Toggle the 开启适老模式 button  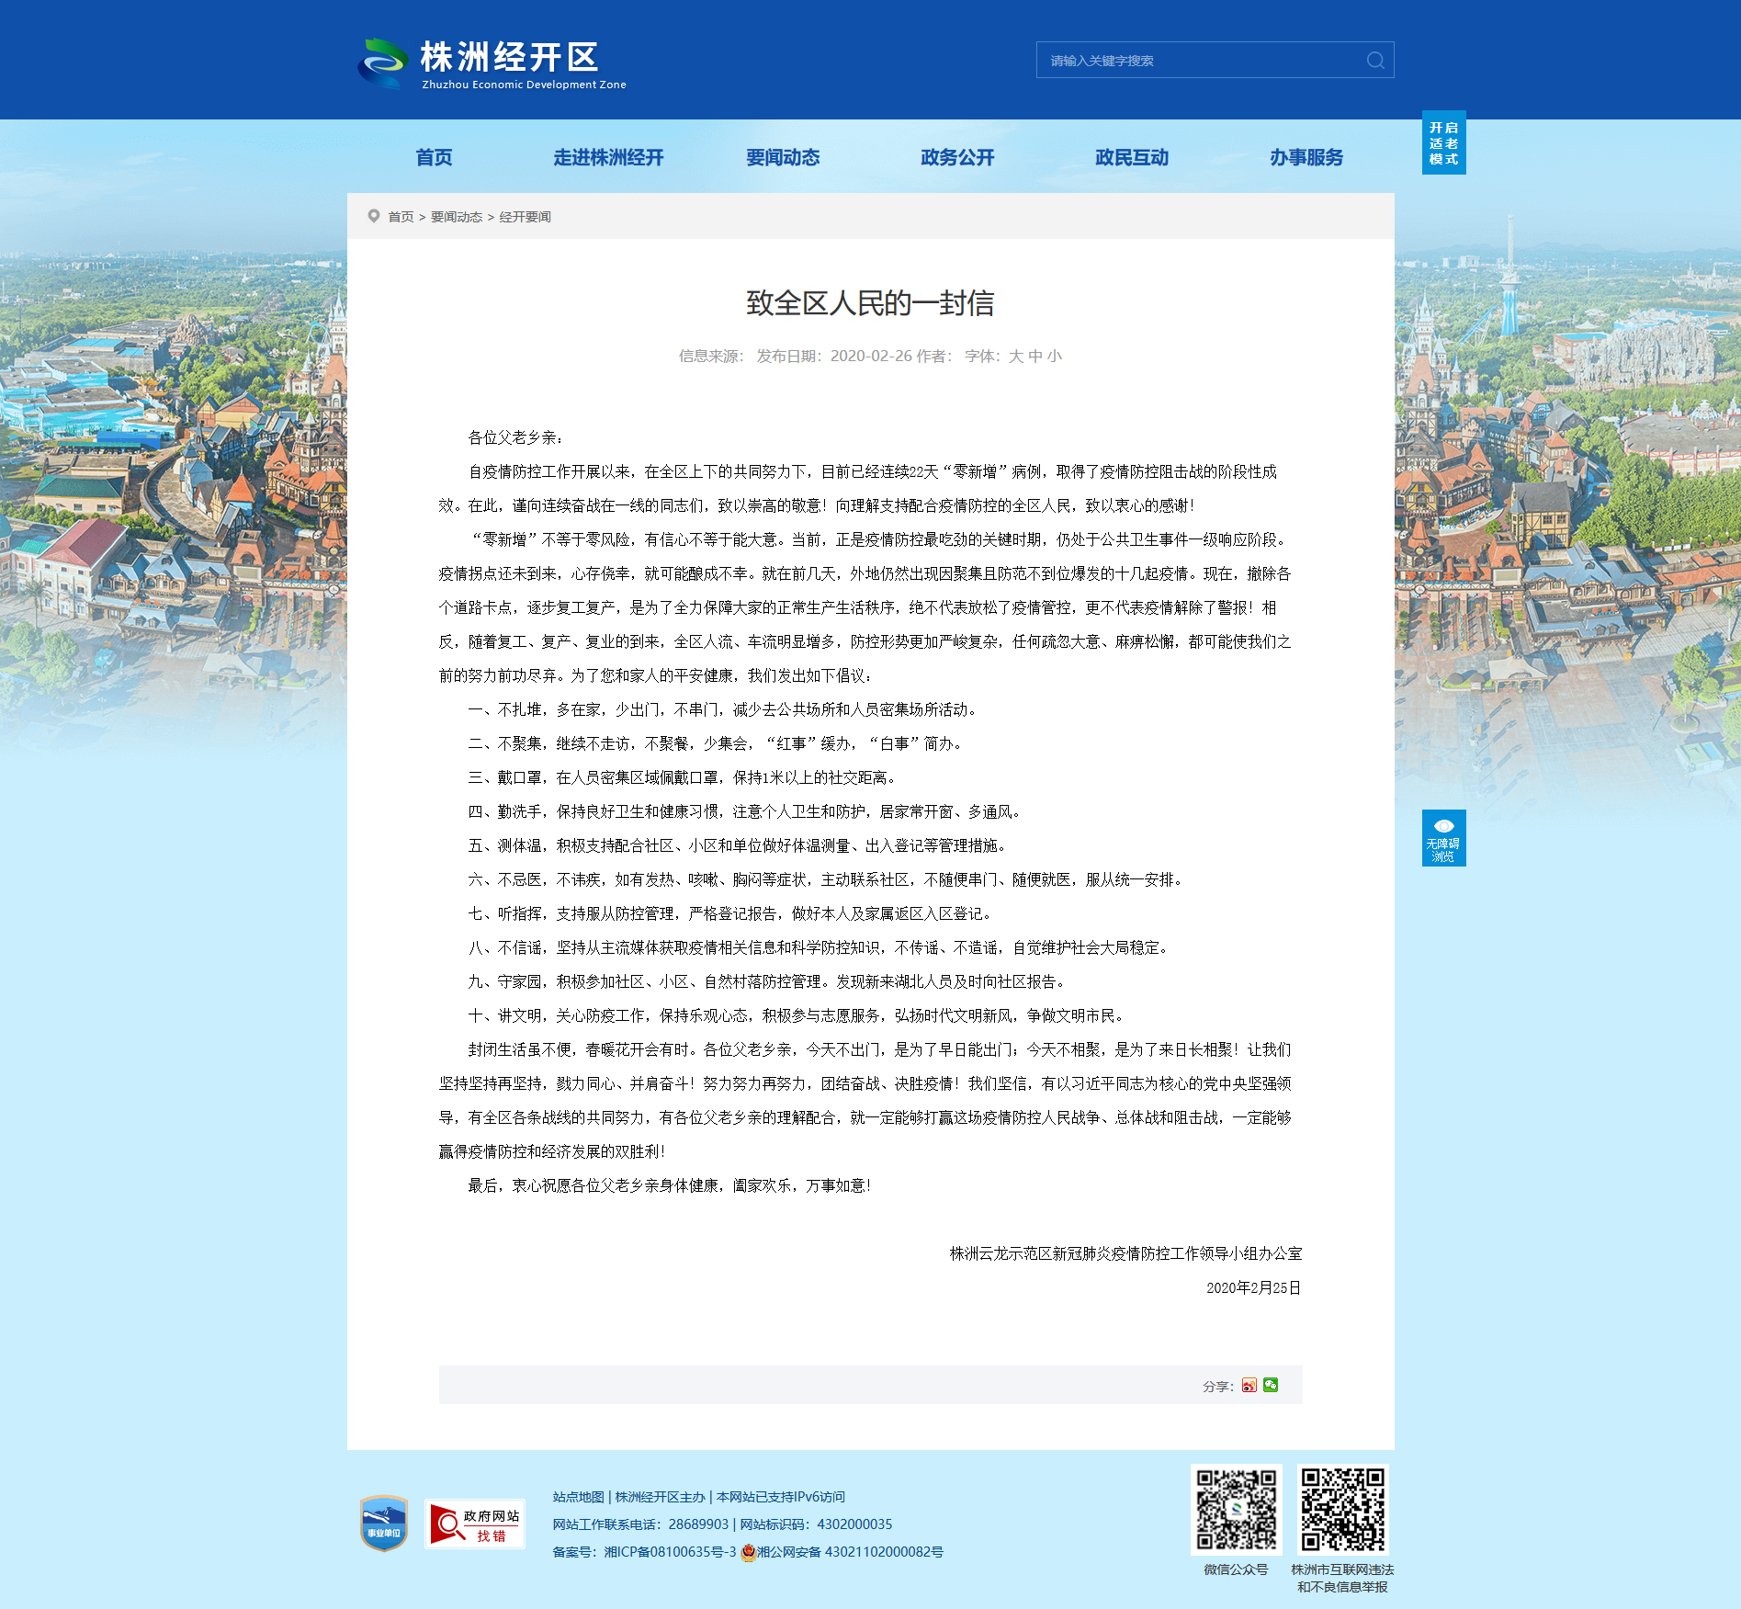1443,143
